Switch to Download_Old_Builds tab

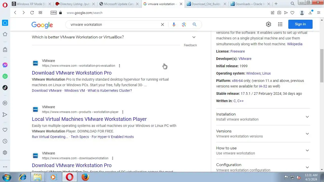pos(207,4)
